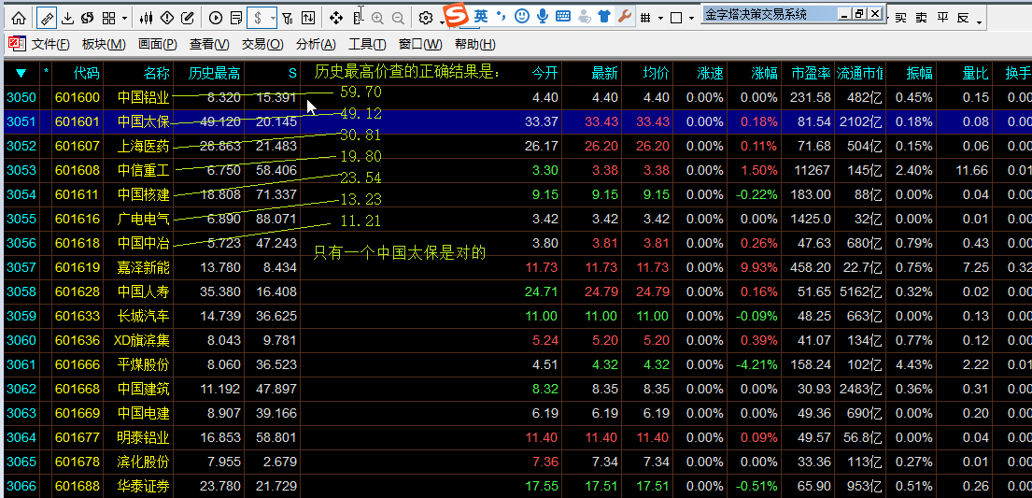Expand the trade toolbar overflow arrow
1032x498 pixels.
tap(980, 21)
